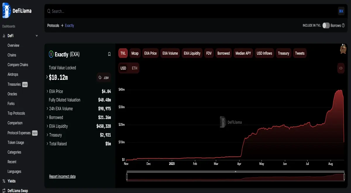Click the right handle of chart range slider

344,177
